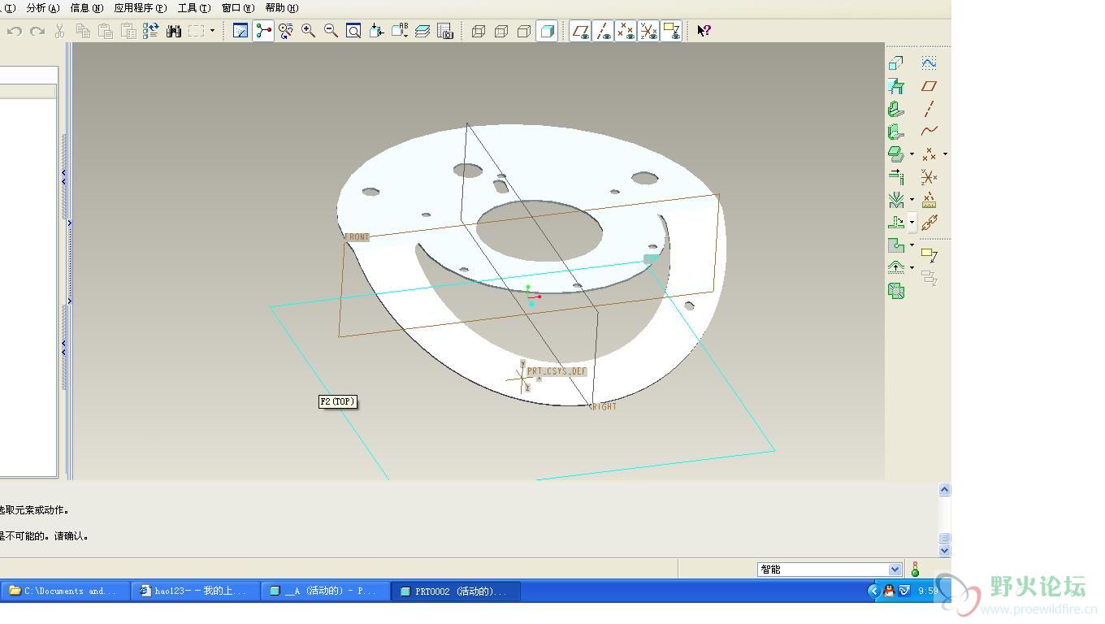The image size is (1105, 624).
Task: Open hao123 browser taskbar button
Action: pos(195,591)
